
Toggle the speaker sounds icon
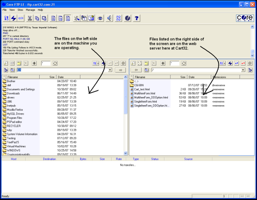tap(109, 18)
